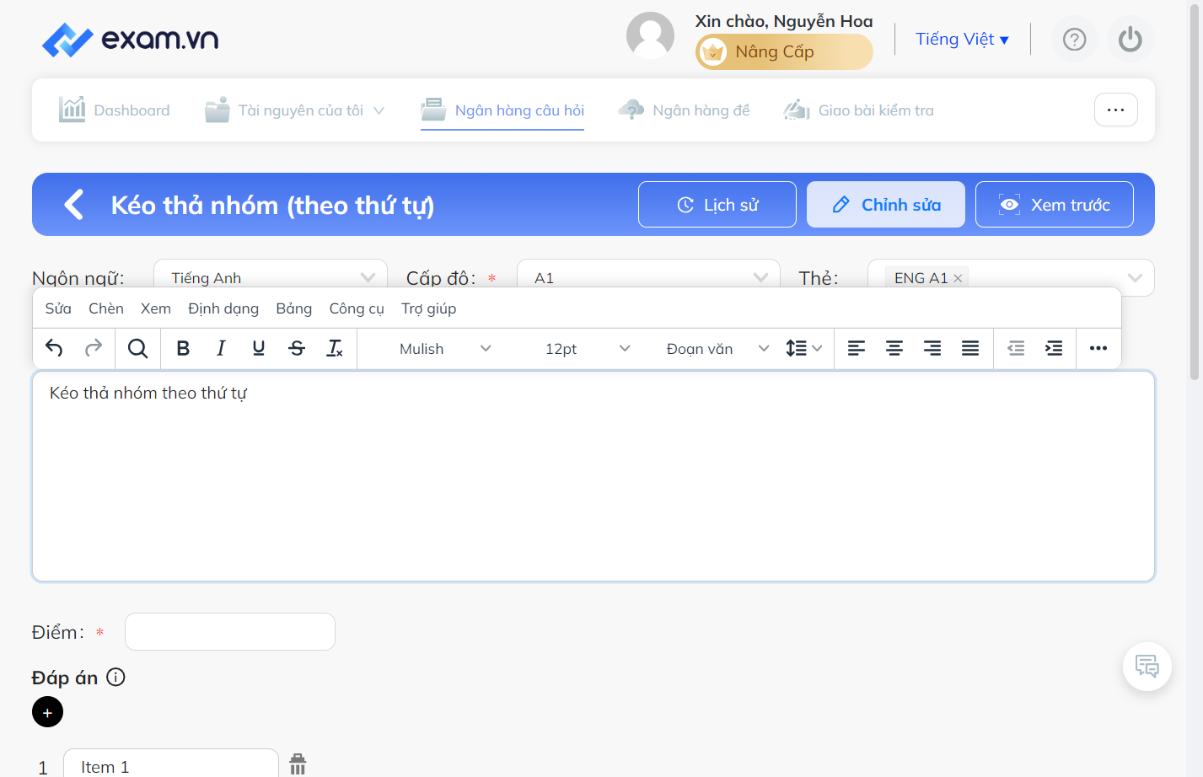Open the line height dropdown
This screenshot has width=1203, height=777.
(x=803, y=348)
